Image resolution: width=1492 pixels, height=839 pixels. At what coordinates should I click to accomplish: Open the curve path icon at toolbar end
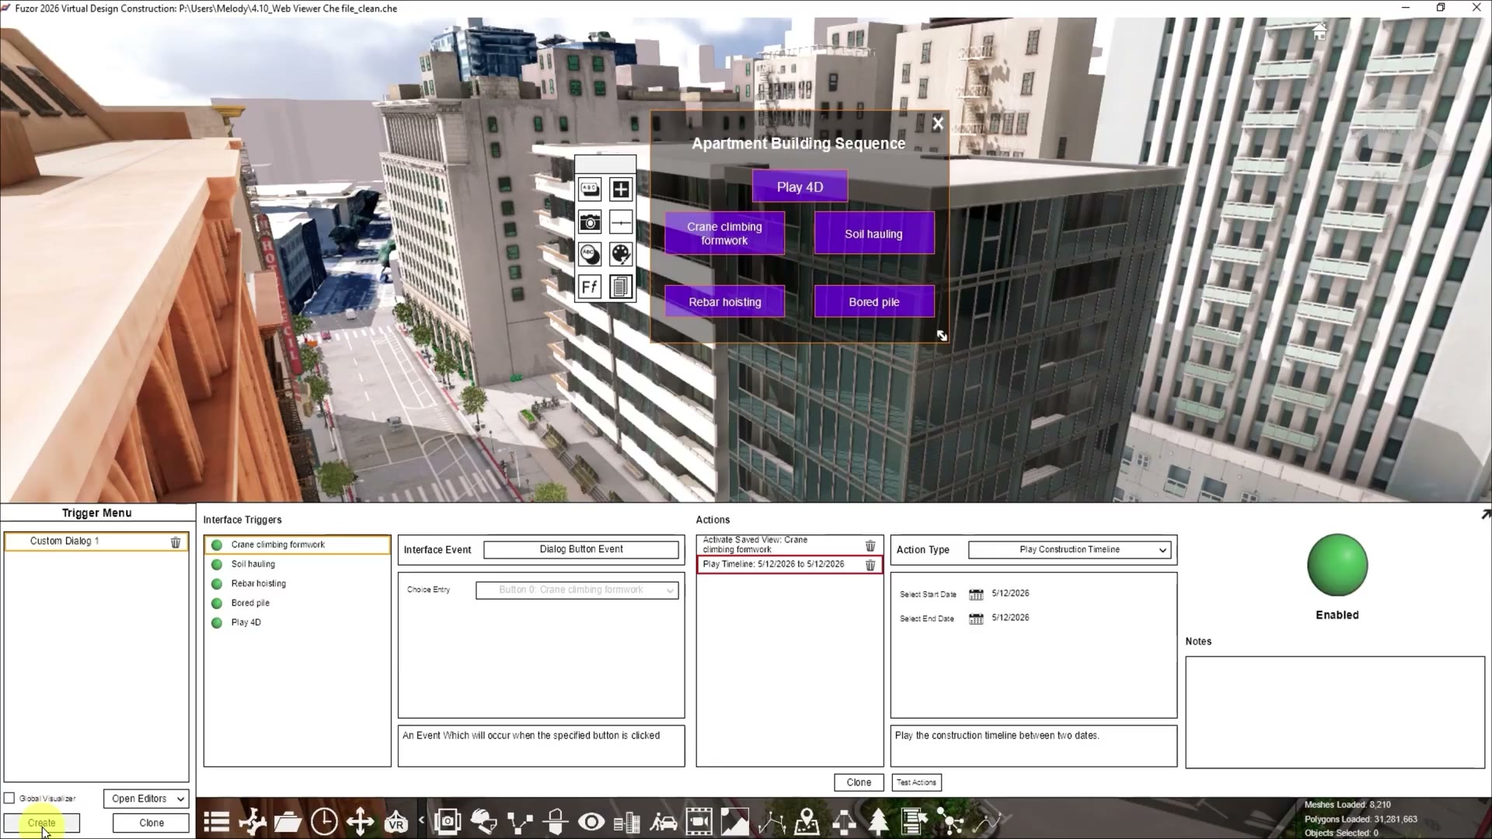986,821
